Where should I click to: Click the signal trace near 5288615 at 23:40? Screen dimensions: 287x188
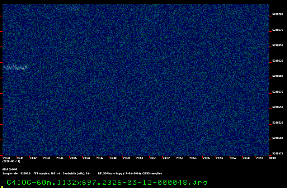(15, 68)
